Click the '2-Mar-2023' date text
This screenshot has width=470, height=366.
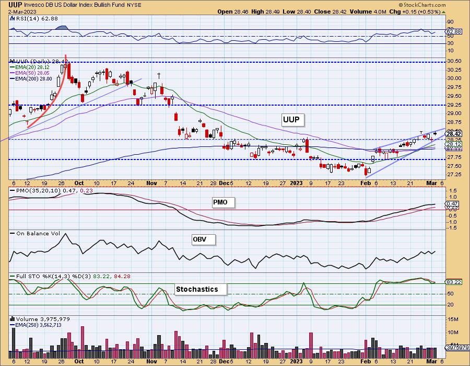(22, 12)
